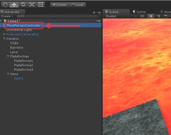The width and height of the screenshot is (171, 135).
Task: Select Item1 prefab object
Action: pyautogui.click(x=19, y=78)
